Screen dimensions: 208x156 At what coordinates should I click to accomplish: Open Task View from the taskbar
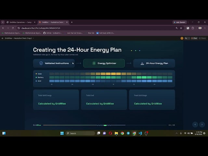point(98,133)
